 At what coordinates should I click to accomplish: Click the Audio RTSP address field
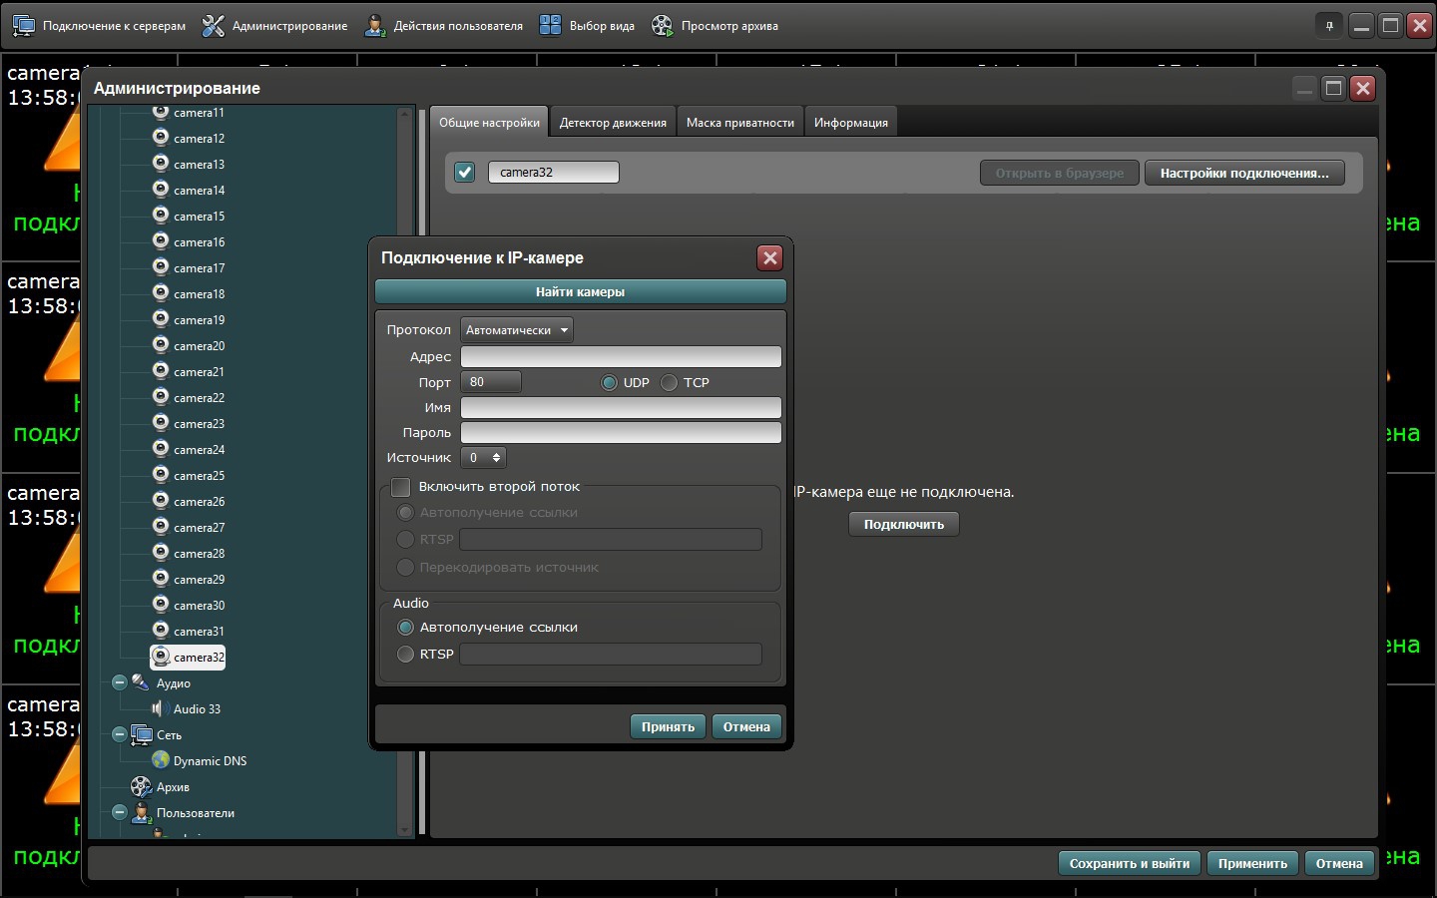pos(611,655)
